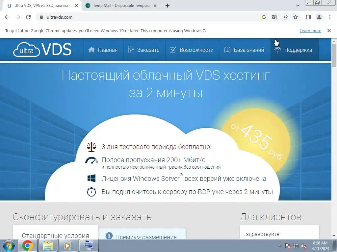Click the translate page icon
This screenshot has height=252, width=337.
(274, 17)
